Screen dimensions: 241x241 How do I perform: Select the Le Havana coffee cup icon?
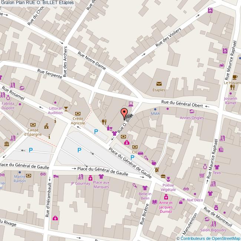click(x=234, y=77)
